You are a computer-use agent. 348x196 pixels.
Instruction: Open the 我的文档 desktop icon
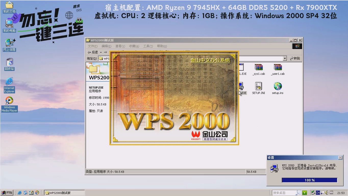9,7
